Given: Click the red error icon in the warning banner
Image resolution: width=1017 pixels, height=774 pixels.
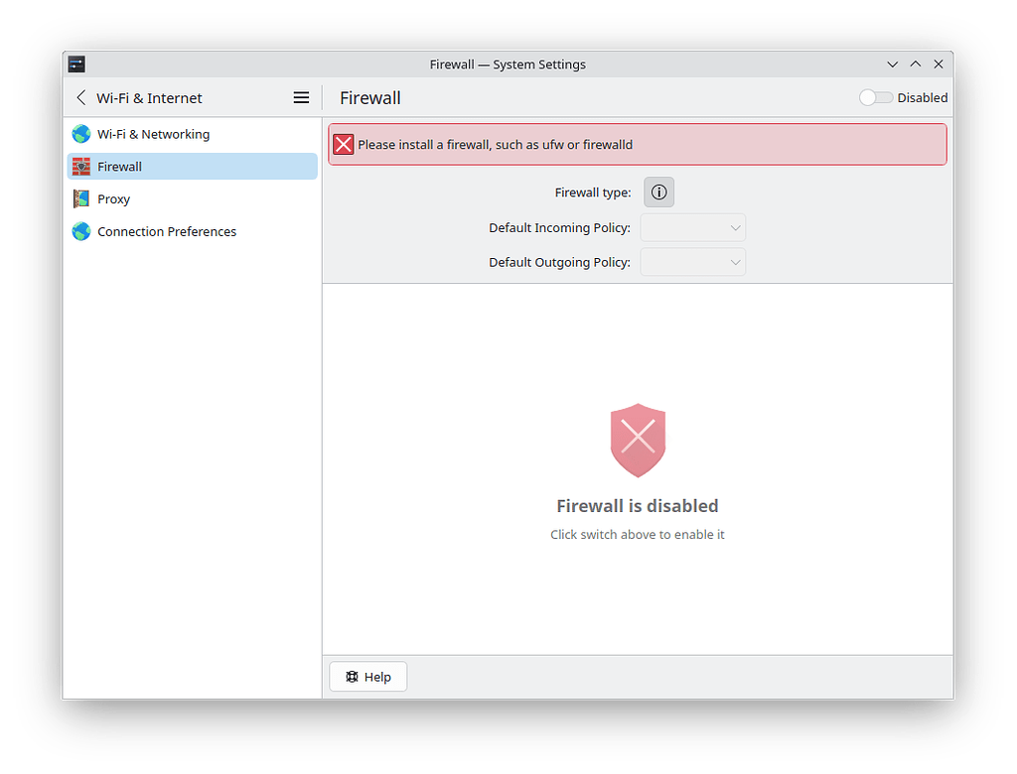Looking at the screenshot, I should tap(344, 144).
